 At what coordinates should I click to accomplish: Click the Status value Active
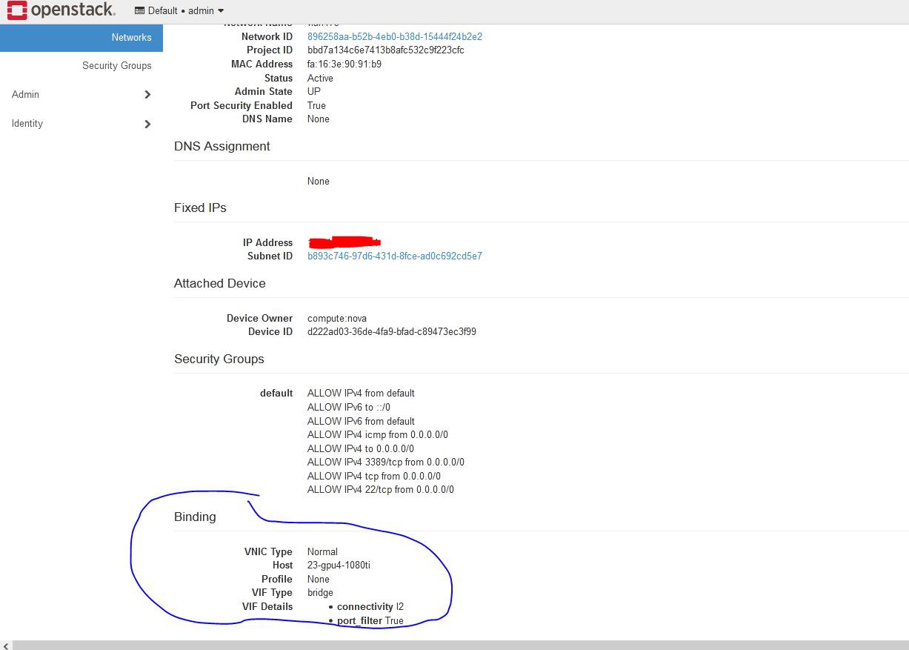click(320, 78)
